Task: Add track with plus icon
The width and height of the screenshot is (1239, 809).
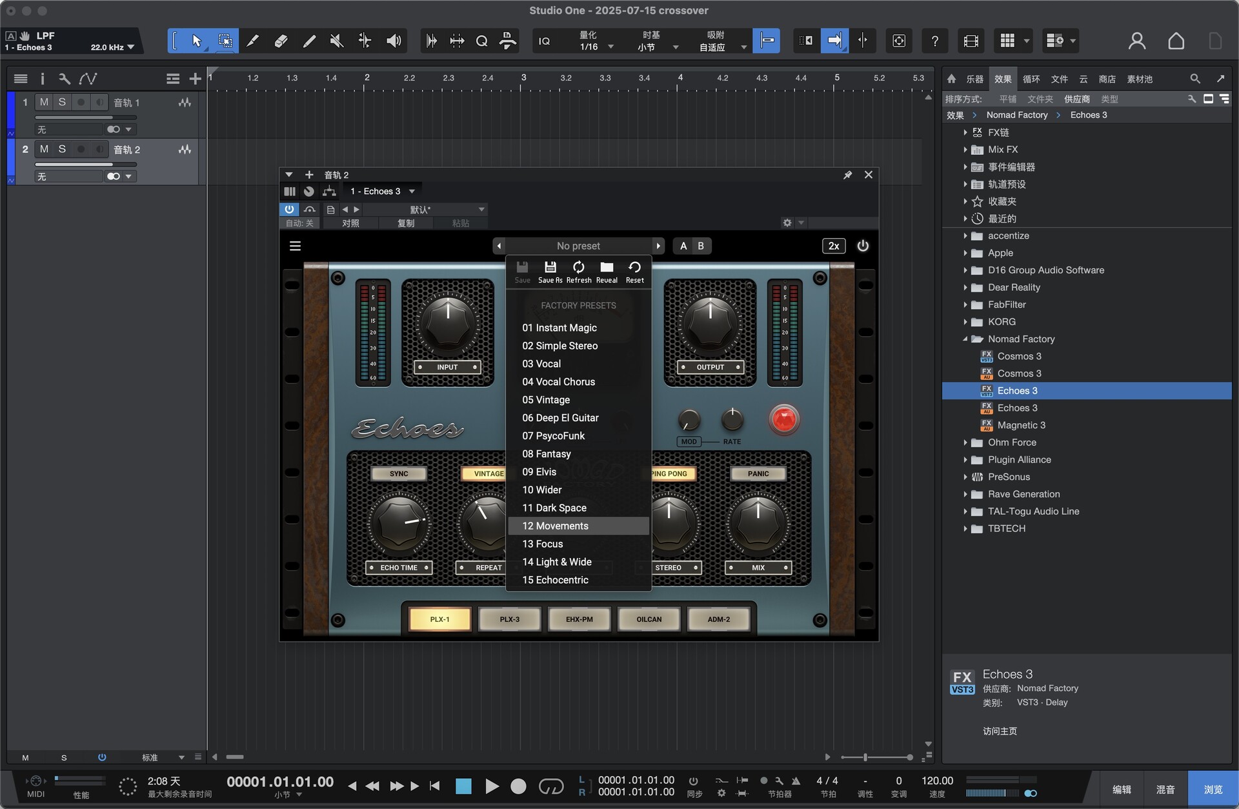Action: [x=195, y=79]
